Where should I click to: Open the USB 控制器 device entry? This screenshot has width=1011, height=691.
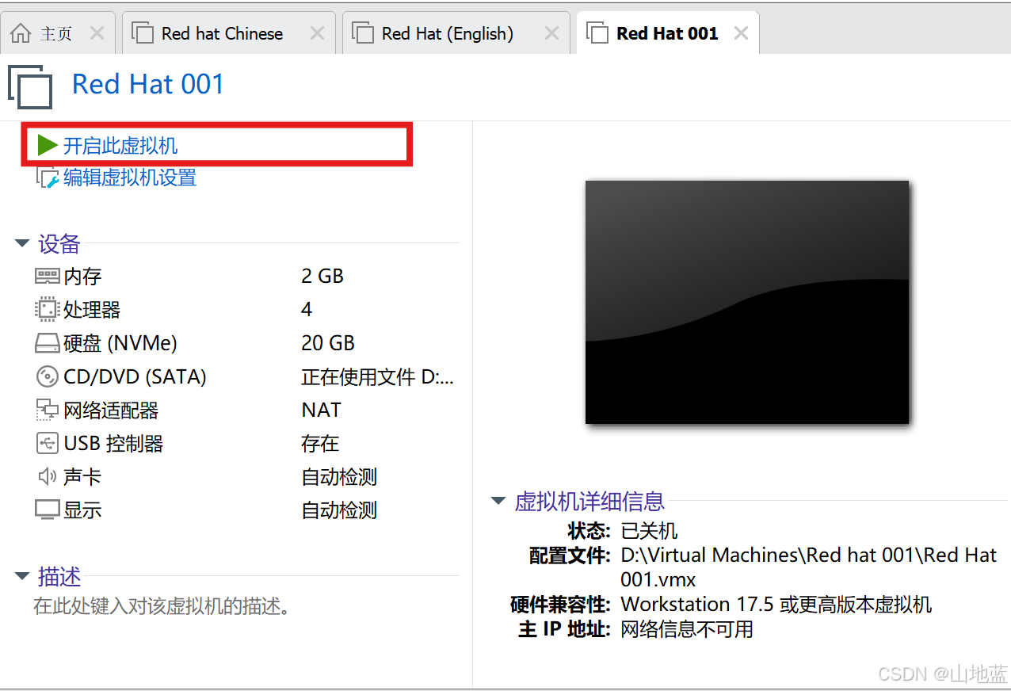(113, 443)
